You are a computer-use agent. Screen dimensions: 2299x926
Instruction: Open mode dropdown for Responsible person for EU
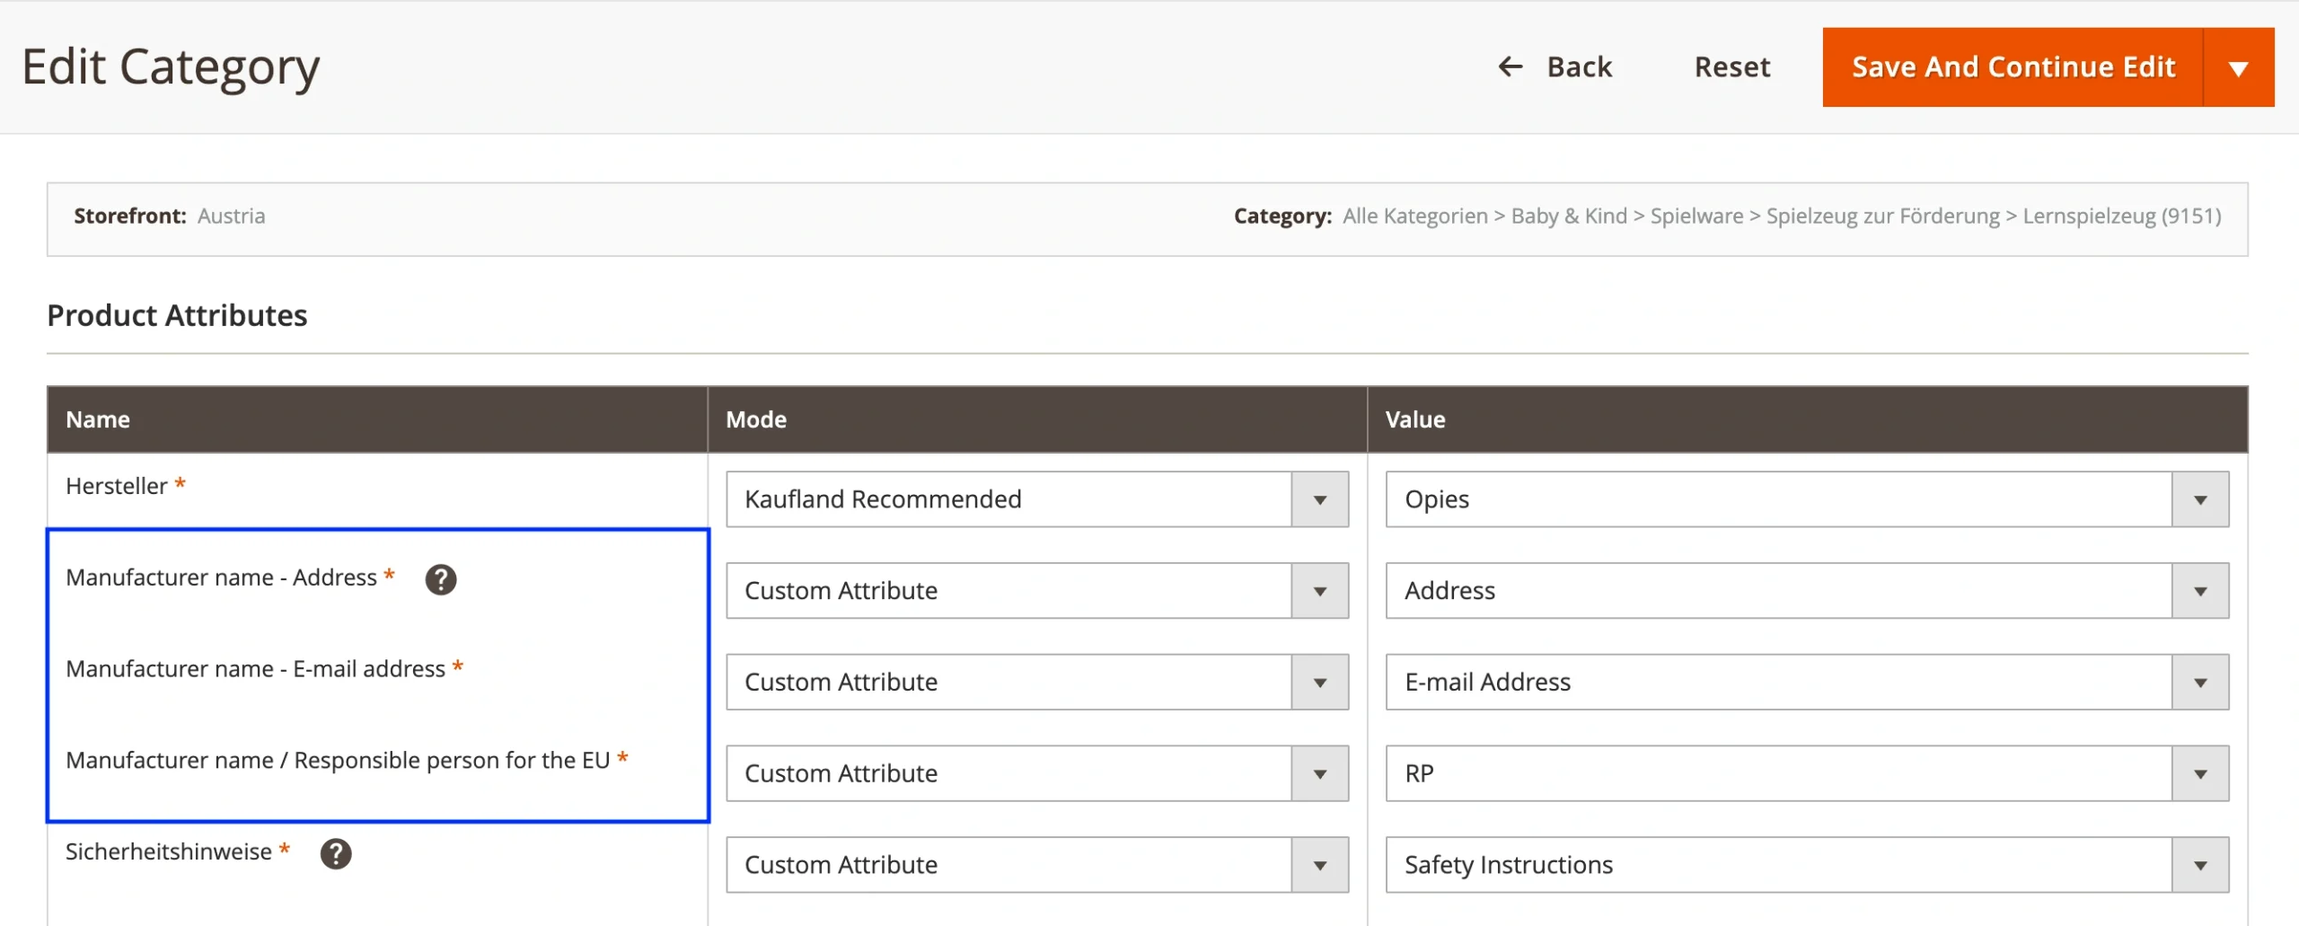[x=1036, y=774]
